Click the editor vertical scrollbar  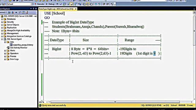pos(194,31)
